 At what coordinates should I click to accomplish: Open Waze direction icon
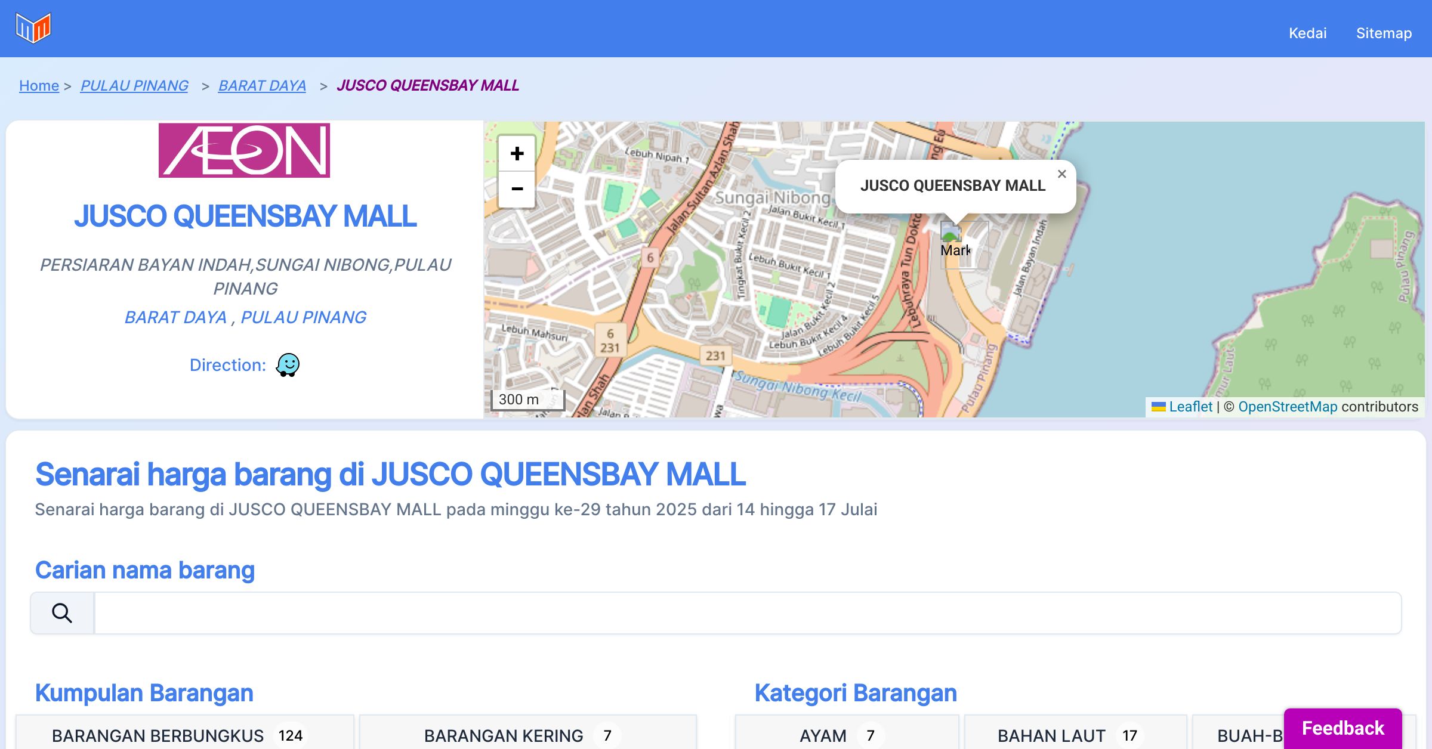pyautogui.click(x=288, y=365)
